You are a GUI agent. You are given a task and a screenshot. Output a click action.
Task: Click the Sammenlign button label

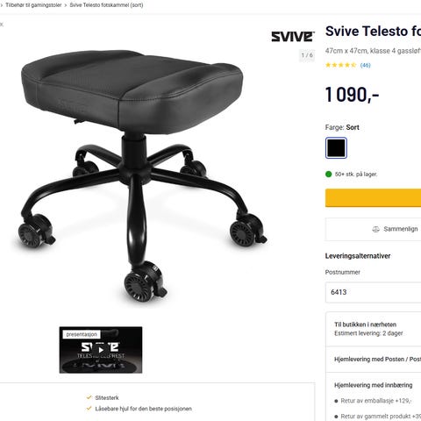pos(401,229)
